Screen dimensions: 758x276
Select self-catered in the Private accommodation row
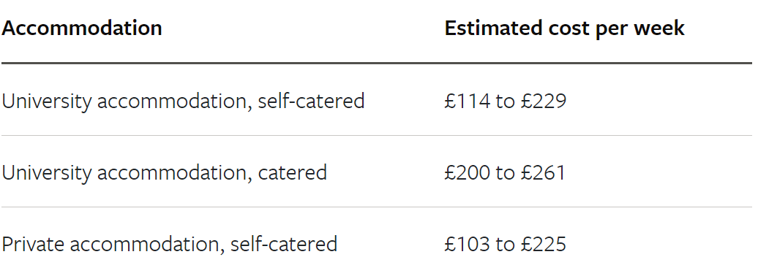(284, 244)
